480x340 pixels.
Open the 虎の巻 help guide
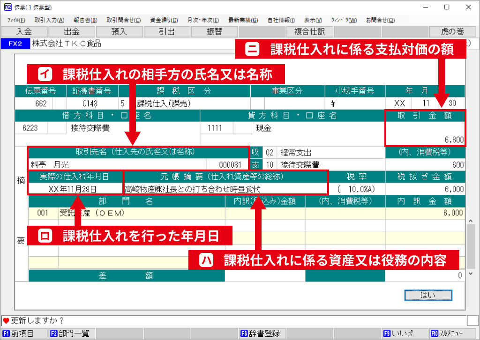tap(452, 31)
